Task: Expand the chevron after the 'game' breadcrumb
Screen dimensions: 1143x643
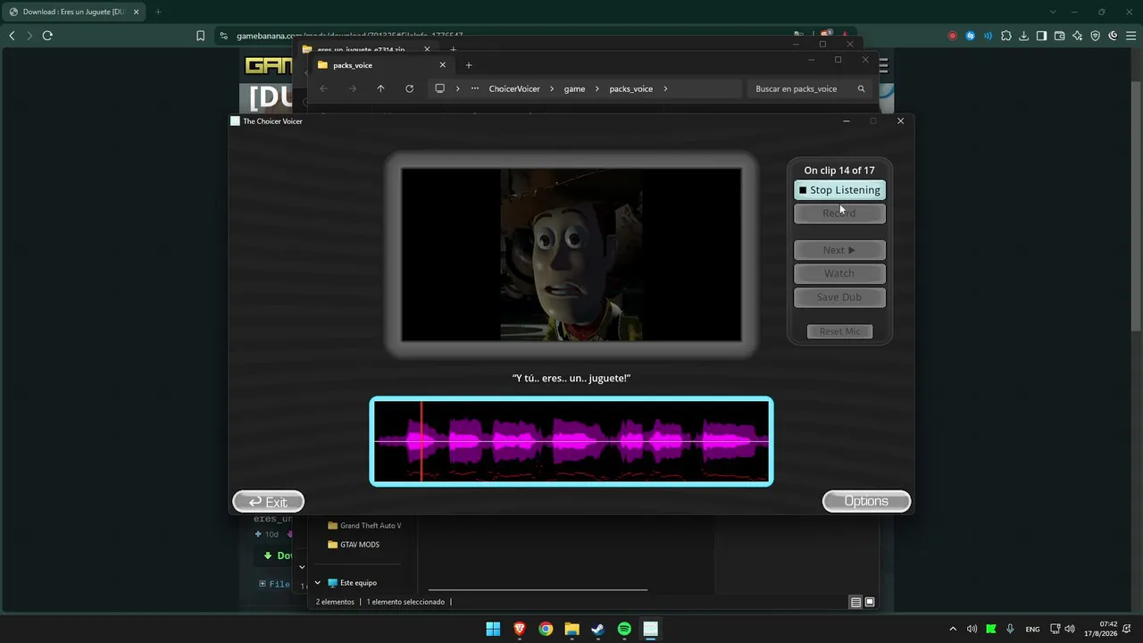Action: tap(597, 89)
